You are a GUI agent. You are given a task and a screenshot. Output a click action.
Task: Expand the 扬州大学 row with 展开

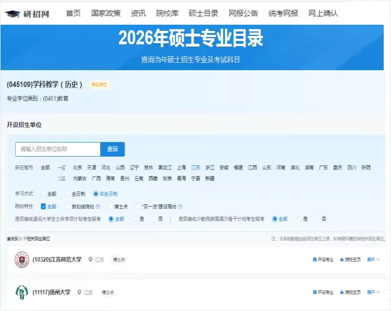(373, 292)
